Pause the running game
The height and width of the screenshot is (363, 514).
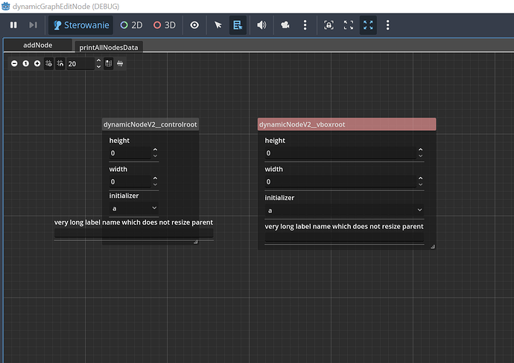click(x=13, y=25)
